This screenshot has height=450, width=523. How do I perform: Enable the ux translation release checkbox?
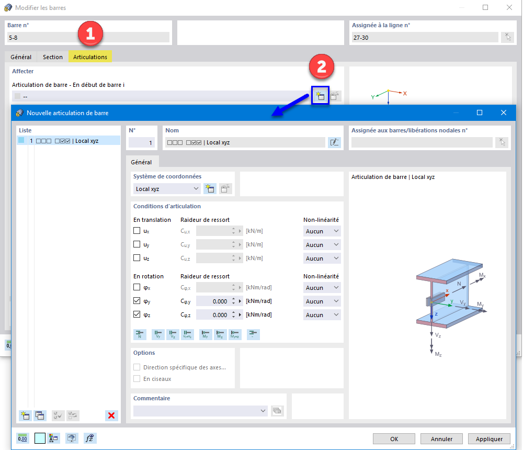pyautogui.click(x=137, y=231)
